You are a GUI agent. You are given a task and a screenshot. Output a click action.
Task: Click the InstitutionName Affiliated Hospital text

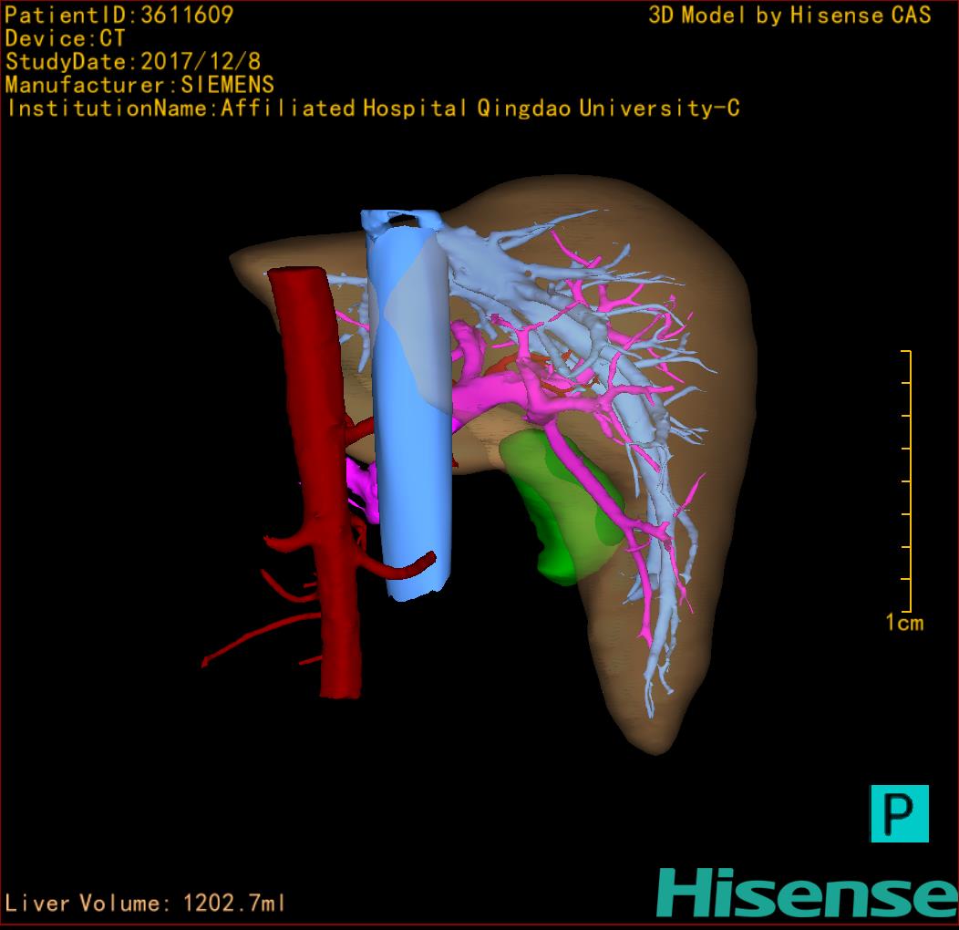click(x=373, y=108)
